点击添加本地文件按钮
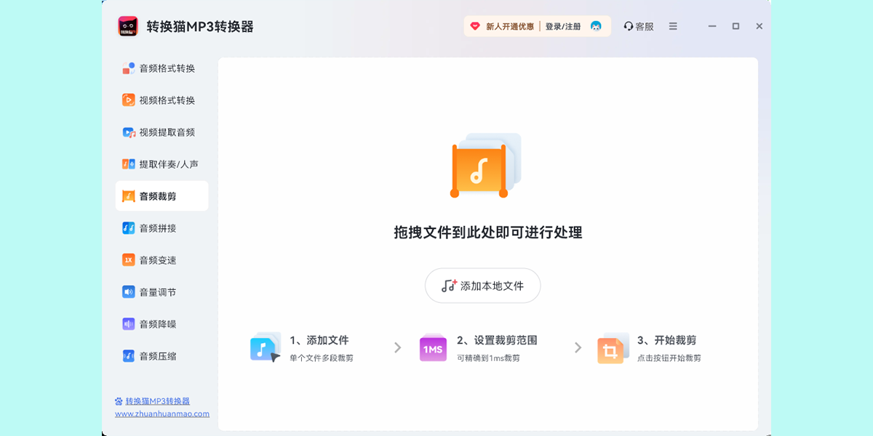The height and width of the screenshot is (436, 873). pyautogui.click(x=482, y=286)
